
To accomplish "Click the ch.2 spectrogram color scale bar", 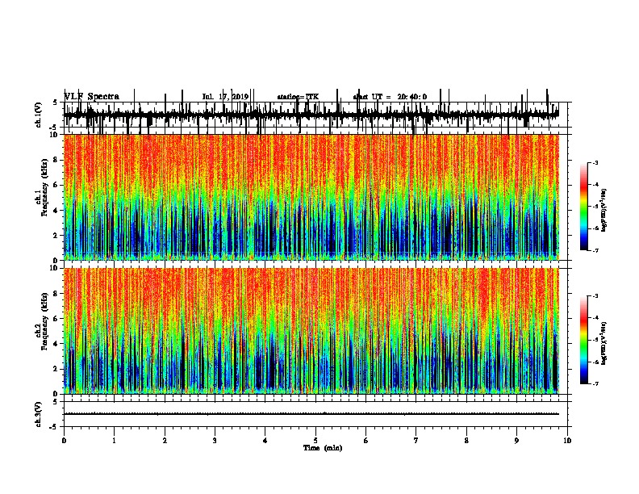I will pyautogui.click(x=584, y=340).
